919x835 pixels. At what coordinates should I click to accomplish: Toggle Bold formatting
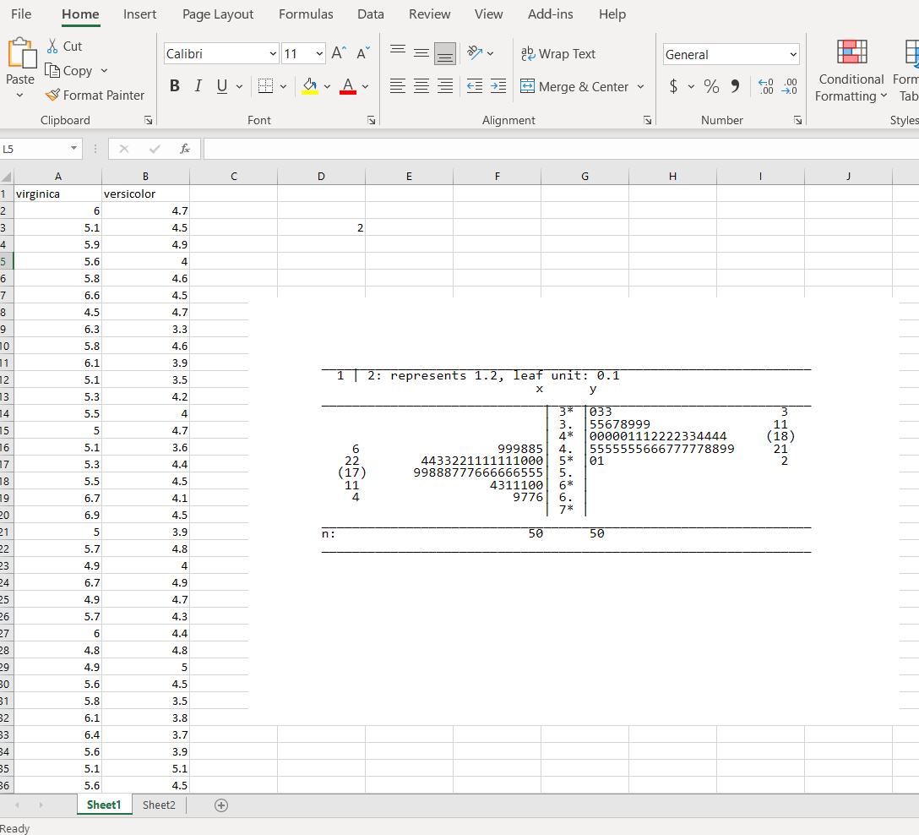tap(175, 86)
